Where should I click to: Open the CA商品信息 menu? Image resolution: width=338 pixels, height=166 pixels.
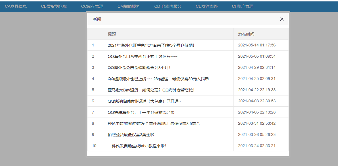click(16, 6)
